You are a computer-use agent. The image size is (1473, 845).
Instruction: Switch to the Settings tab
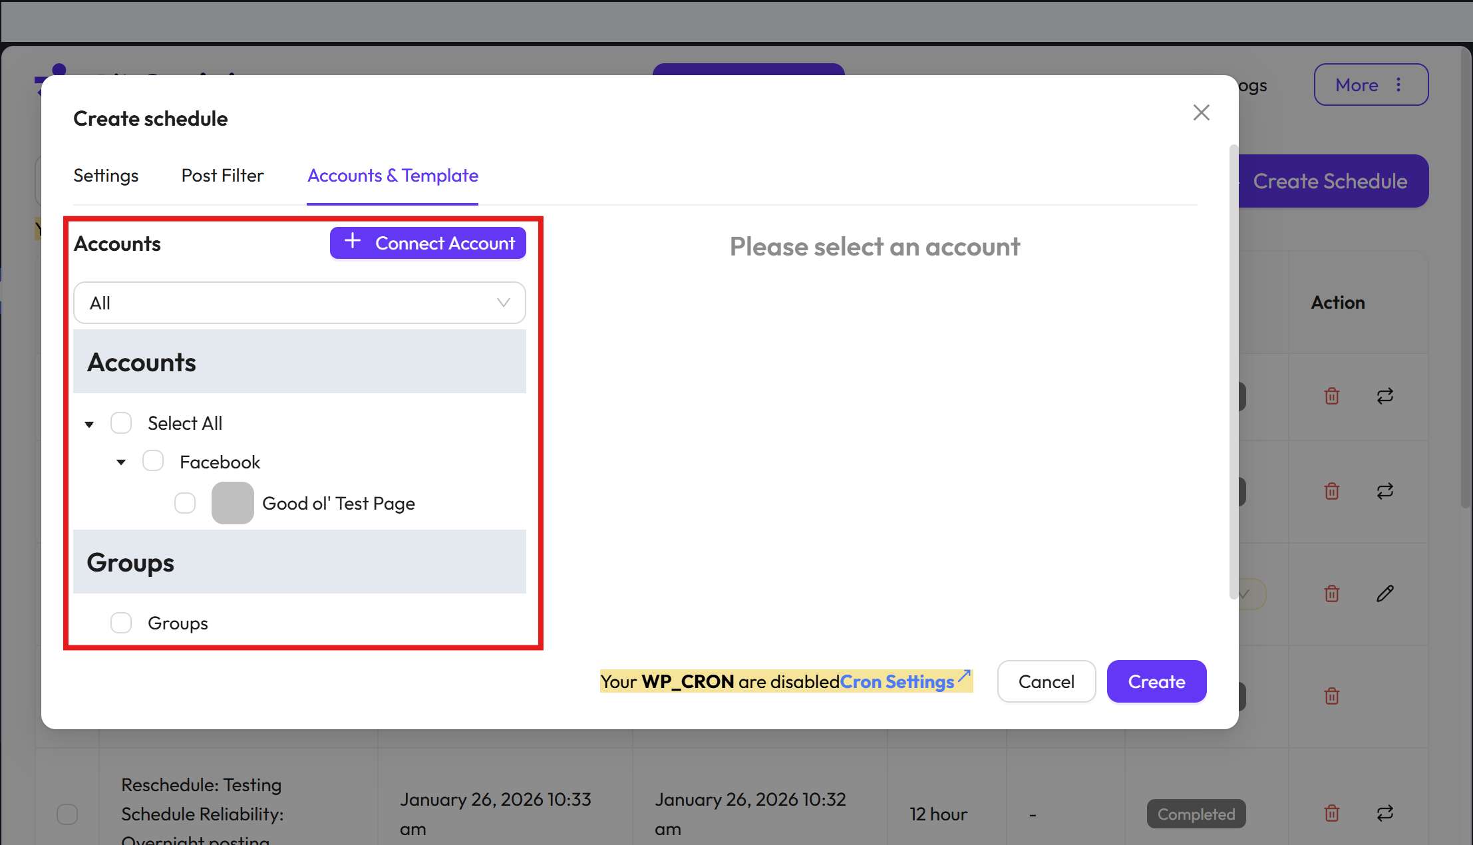coord(106,176)
